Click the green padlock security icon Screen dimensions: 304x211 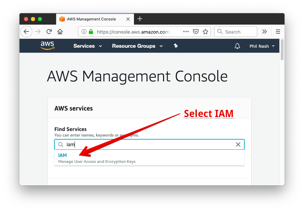tap(91, 32)
